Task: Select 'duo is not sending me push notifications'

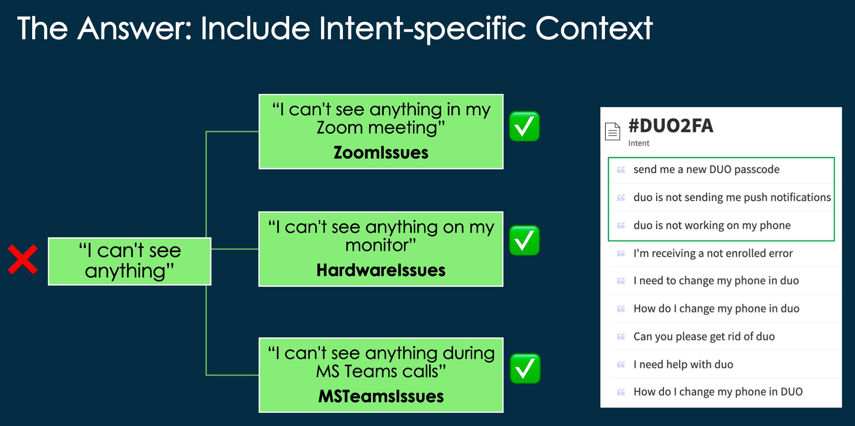Action: 732,197
